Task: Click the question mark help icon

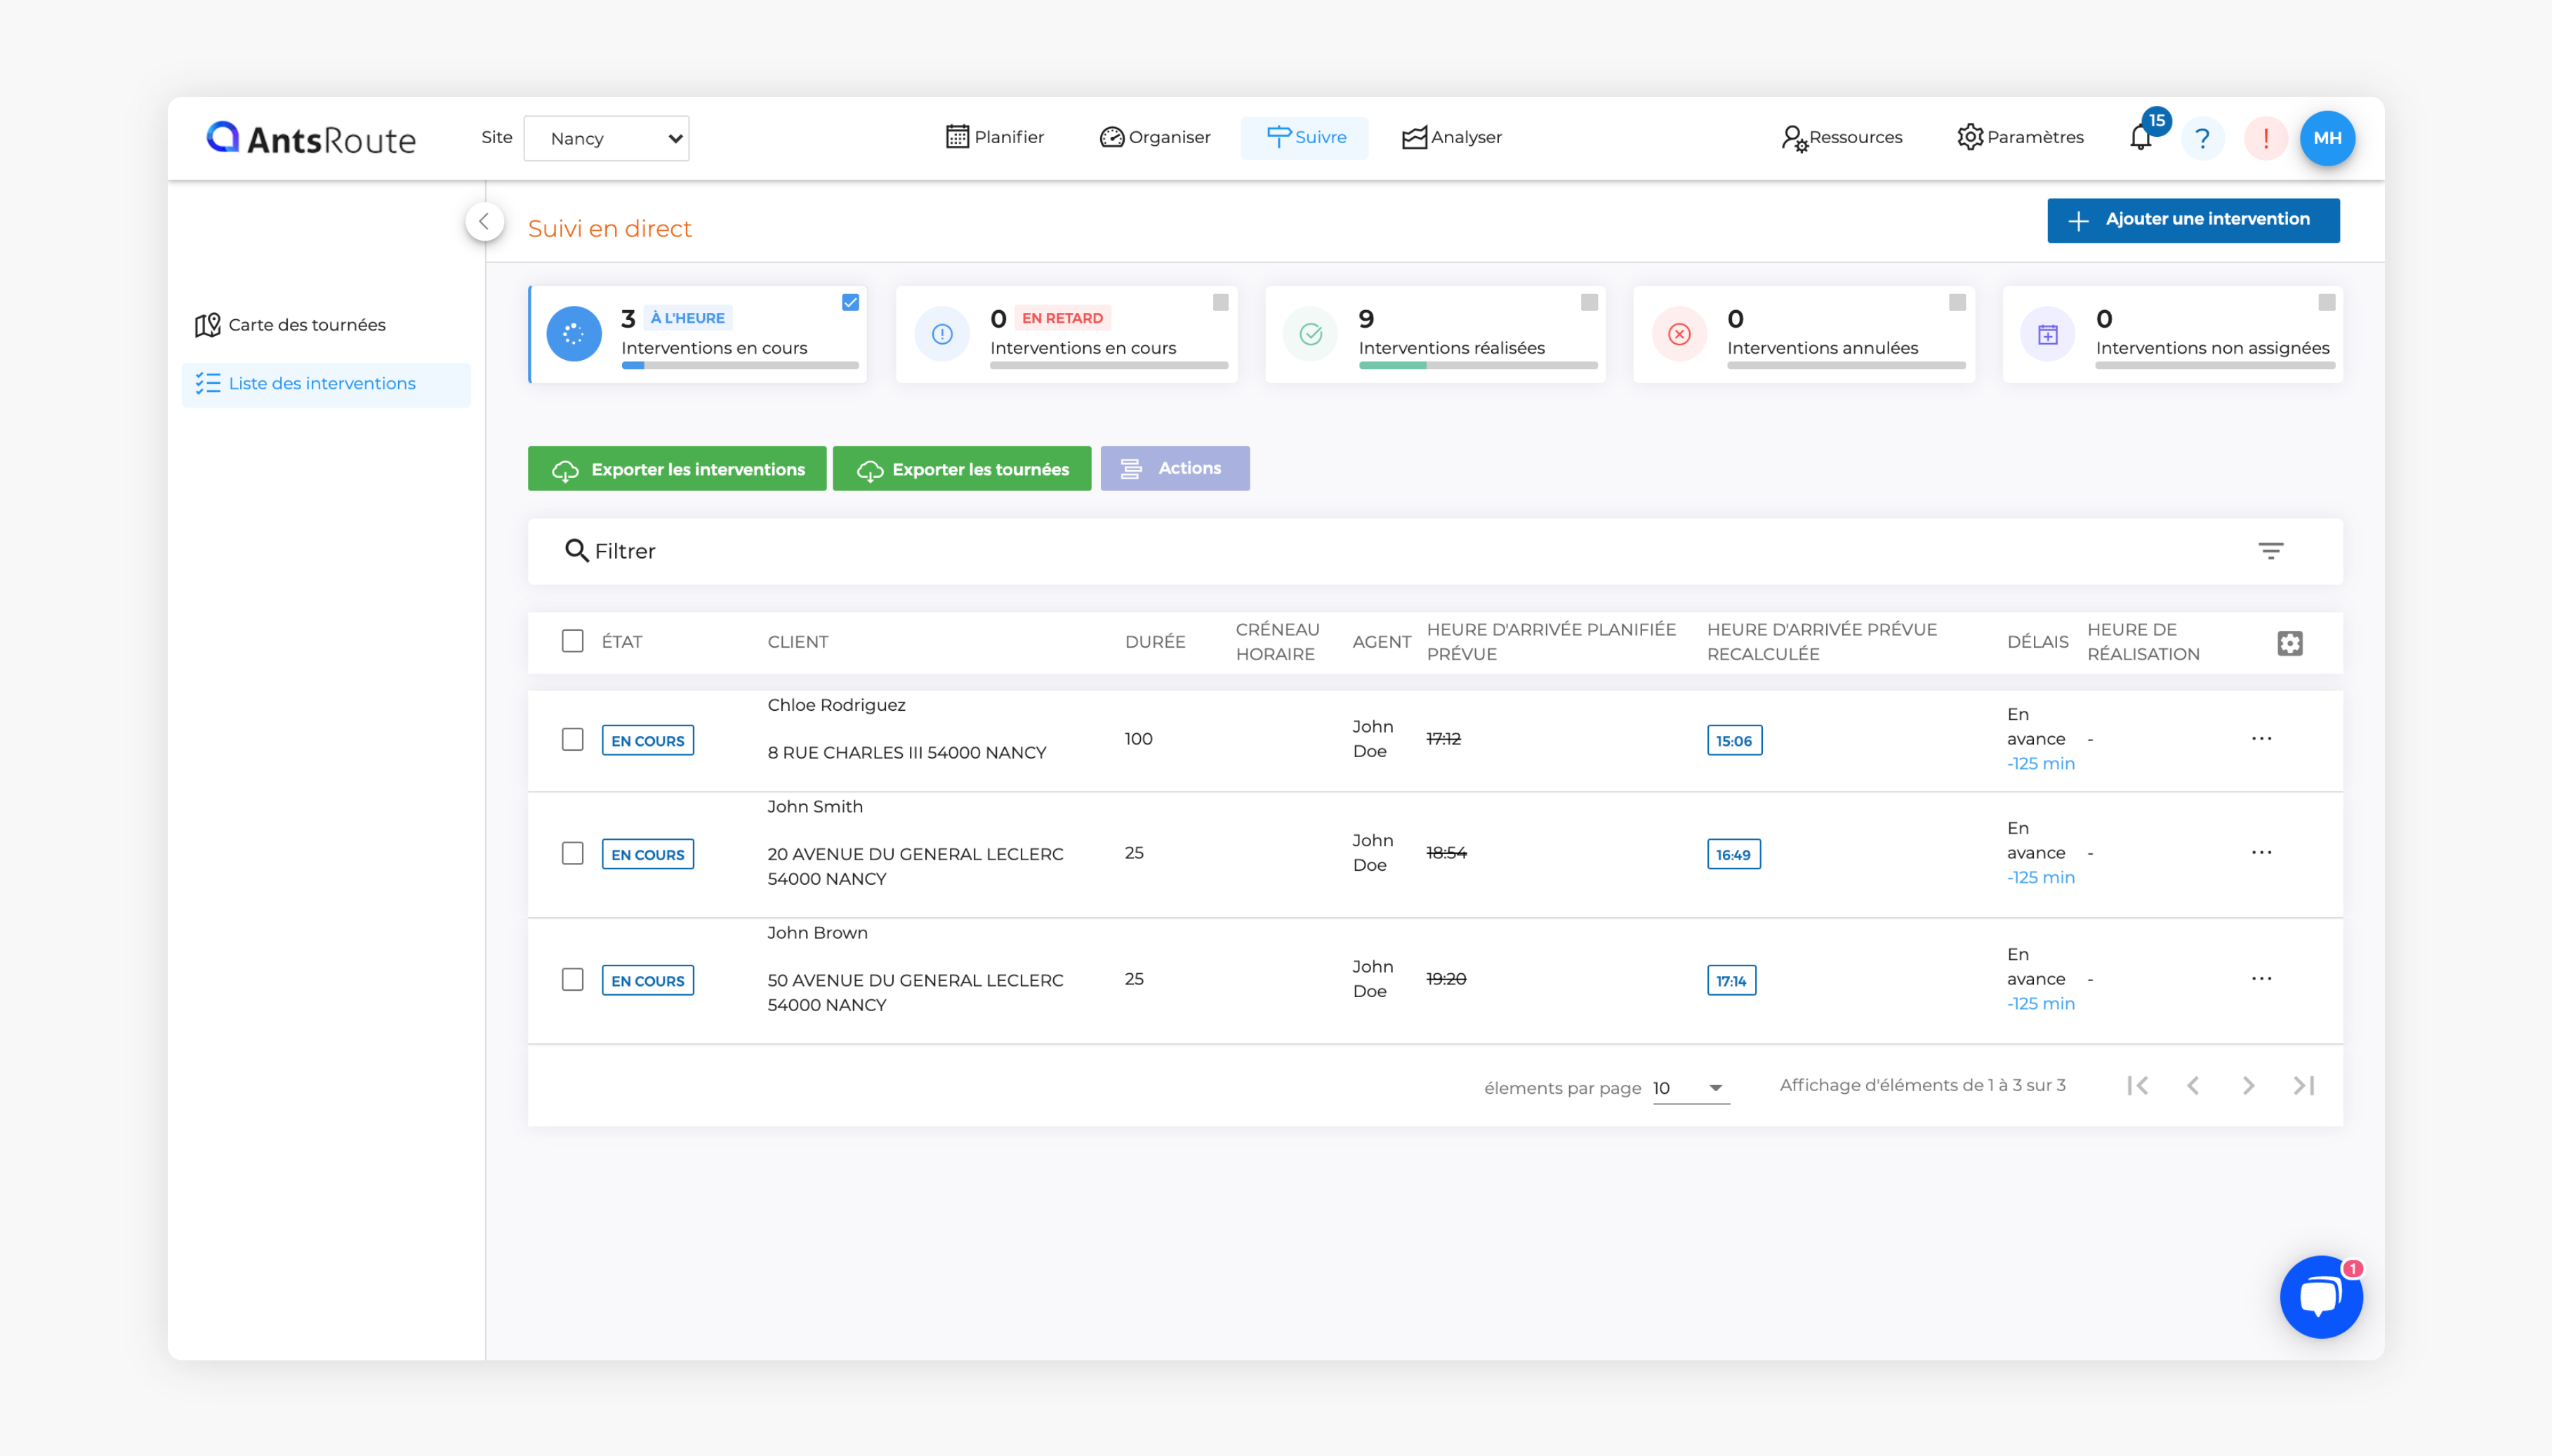Action: click(x=2202, y=138)
